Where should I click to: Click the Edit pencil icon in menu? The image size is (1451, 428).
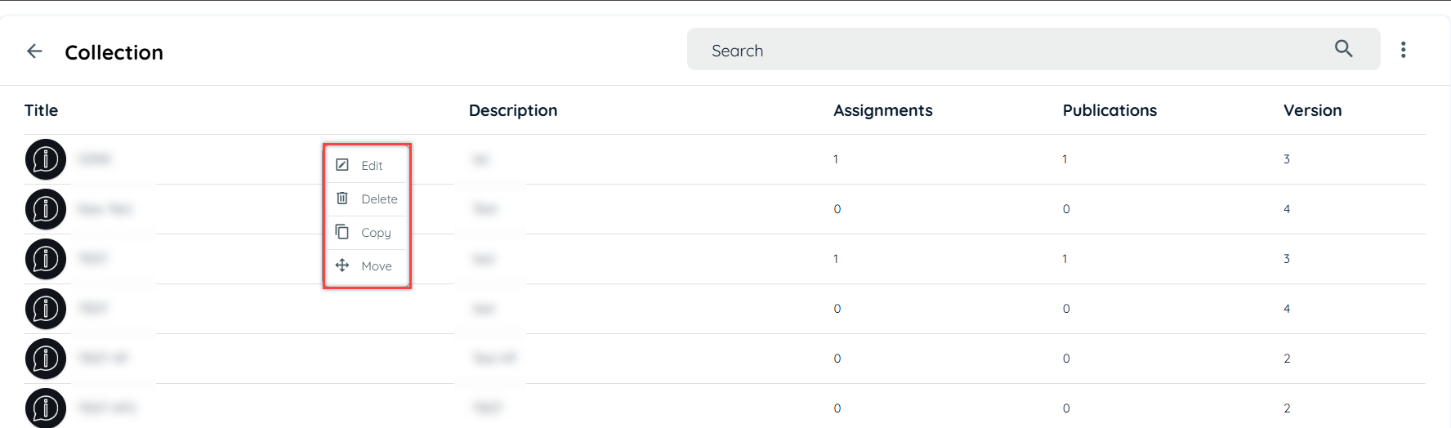pyautogui.click(x=342, y=165)
